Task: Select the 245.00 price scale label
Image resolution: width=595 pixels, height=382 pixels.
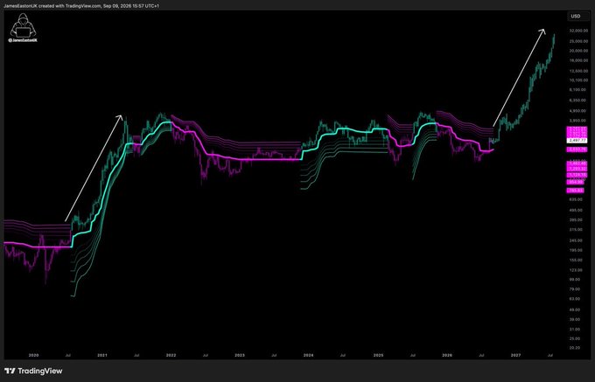Action: pos(575,240)
